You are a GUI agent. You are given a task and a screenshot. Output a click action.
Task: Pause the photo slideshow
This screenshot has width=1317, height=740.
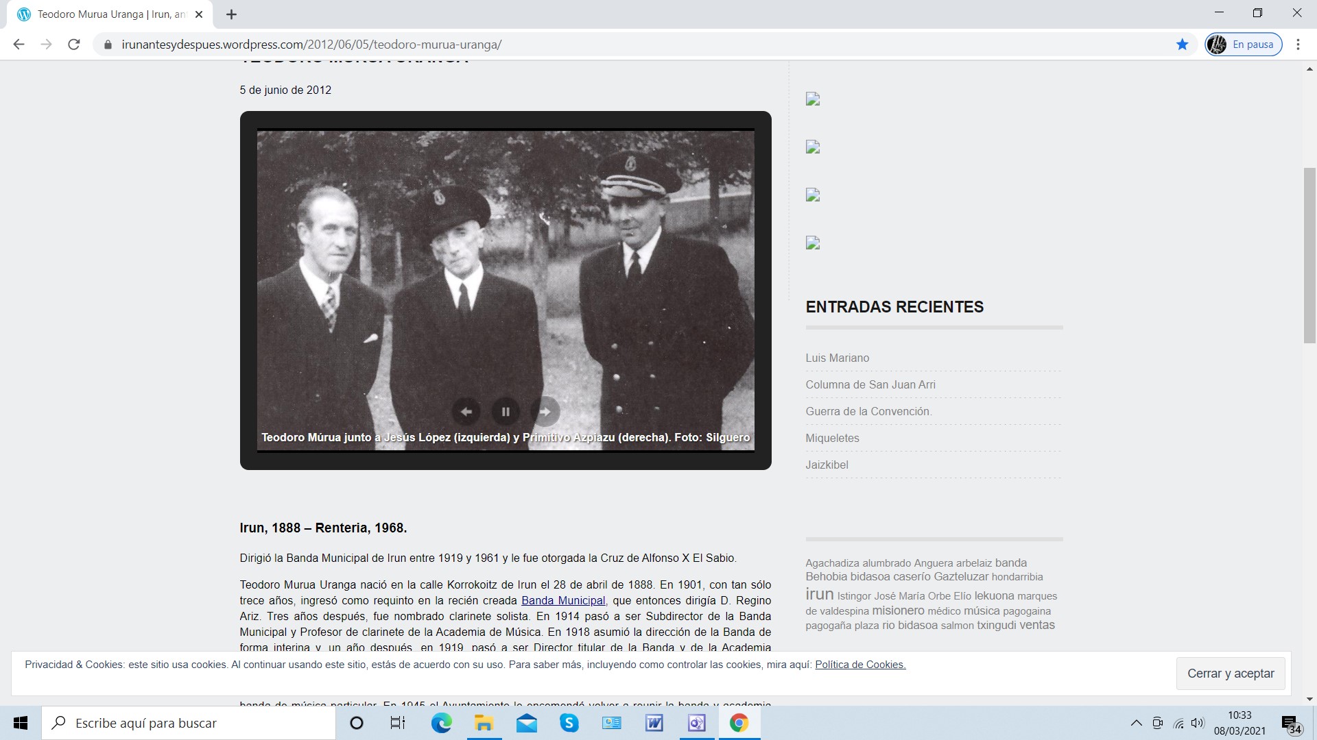coord(506,412)
